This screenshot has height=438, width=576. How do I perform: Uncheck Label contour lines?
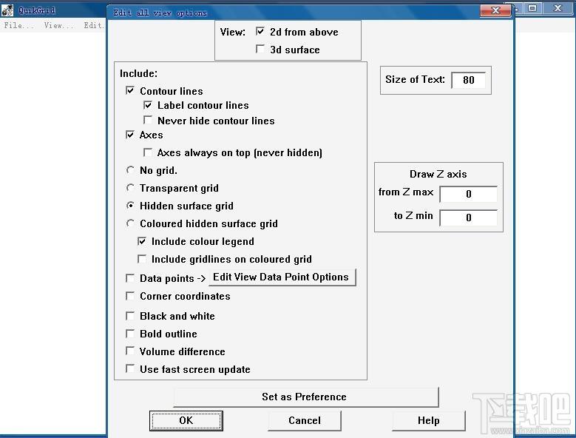tap(148, 105)
